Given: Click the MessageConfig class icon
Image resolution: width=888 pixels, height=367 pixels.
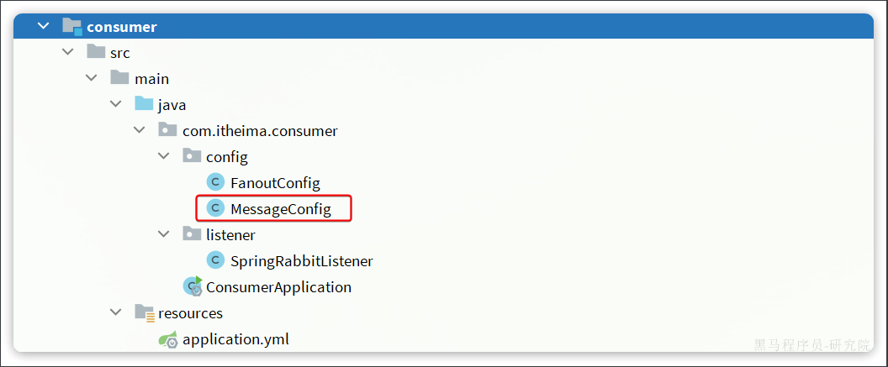Looking at the screenshot, I should tap(215, 208).
